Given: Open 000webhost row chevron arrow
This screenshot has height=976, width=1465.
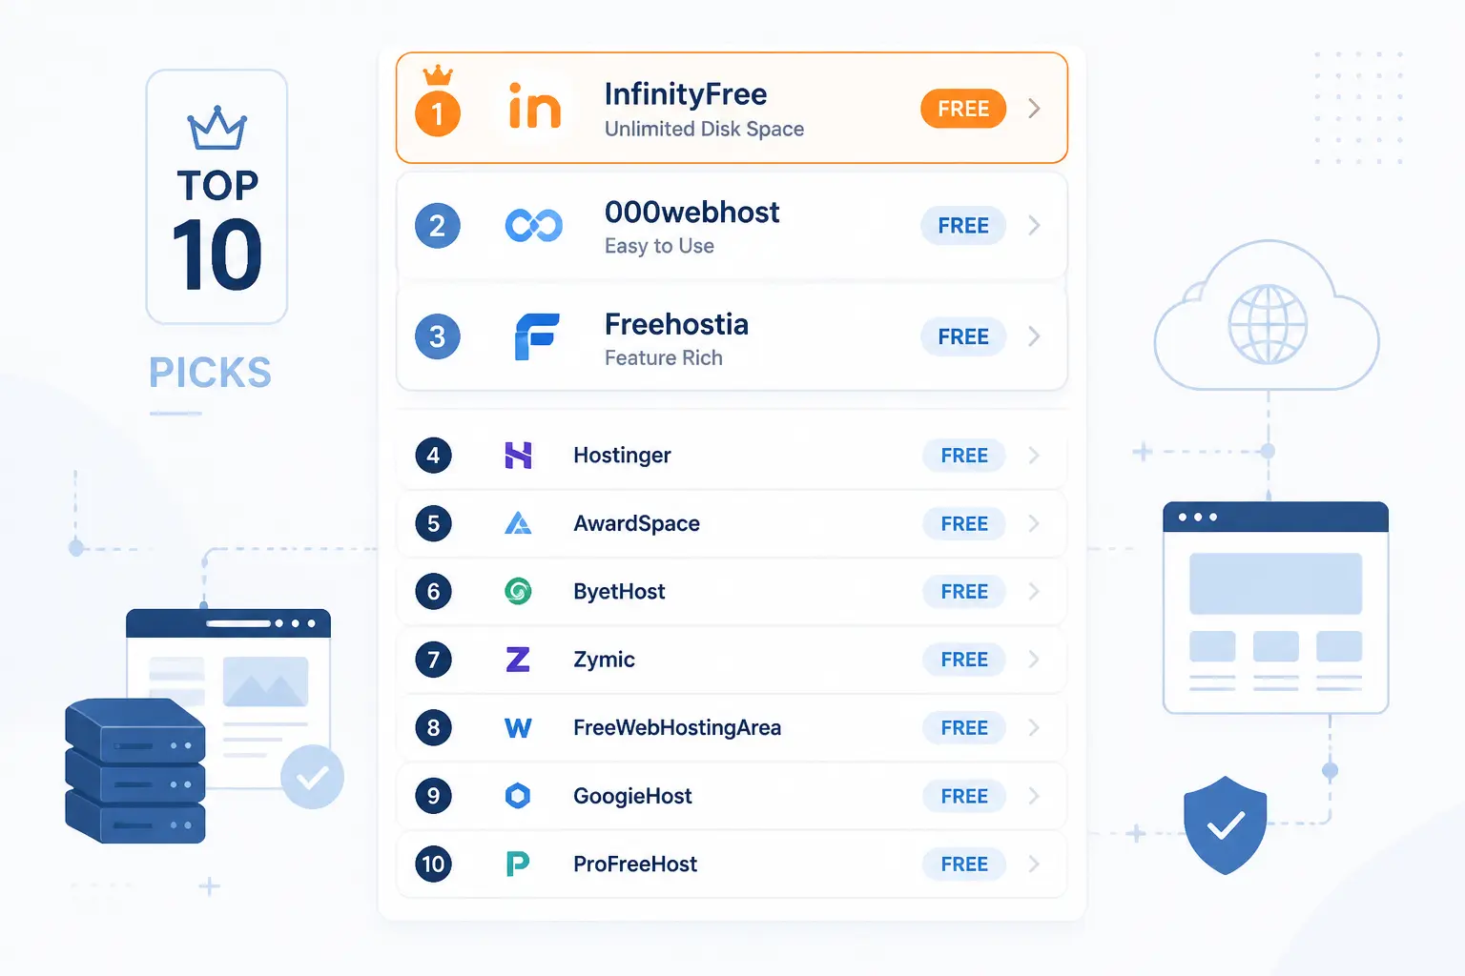Looking at the screenshot, I should 1034,226.
